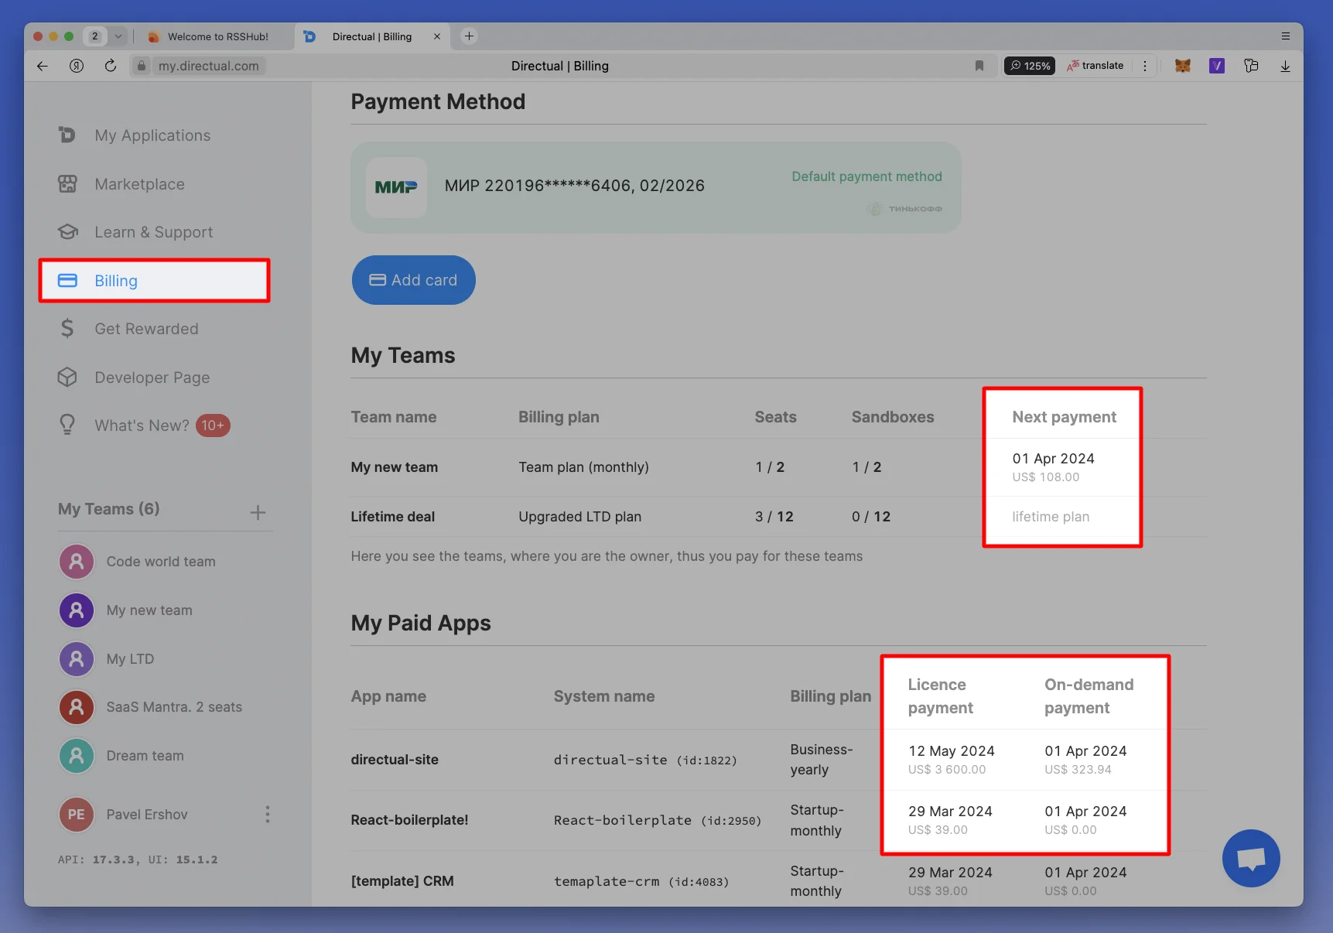Open What's New? updates
This screenshot has height=933, width=1333.
[x=142, y=425]
